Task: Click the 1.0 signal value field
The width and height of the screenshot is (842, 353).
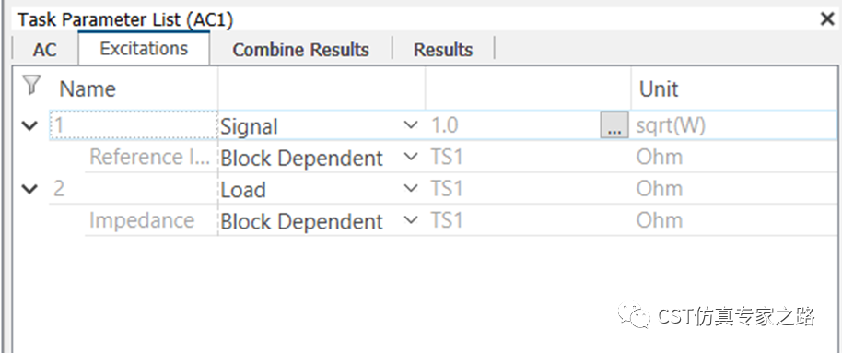Action: pyautogui.click(x=514, y=126)
